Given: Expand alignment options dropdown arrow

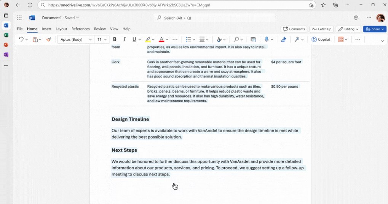Looking at the screenshot, I should [208, 40].
